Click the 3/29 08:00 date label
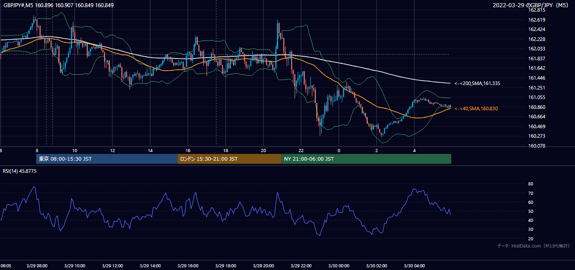This screenshot has height=270, width=575. point(37,265)
